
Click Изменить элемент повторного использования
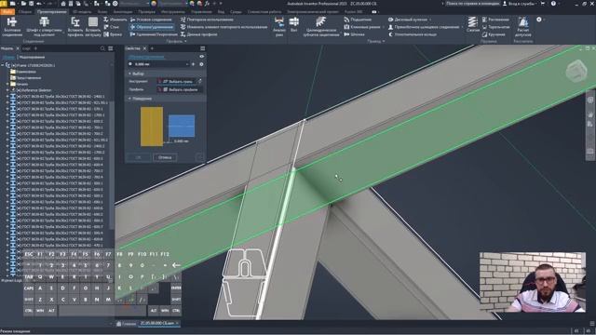point(223,27)
